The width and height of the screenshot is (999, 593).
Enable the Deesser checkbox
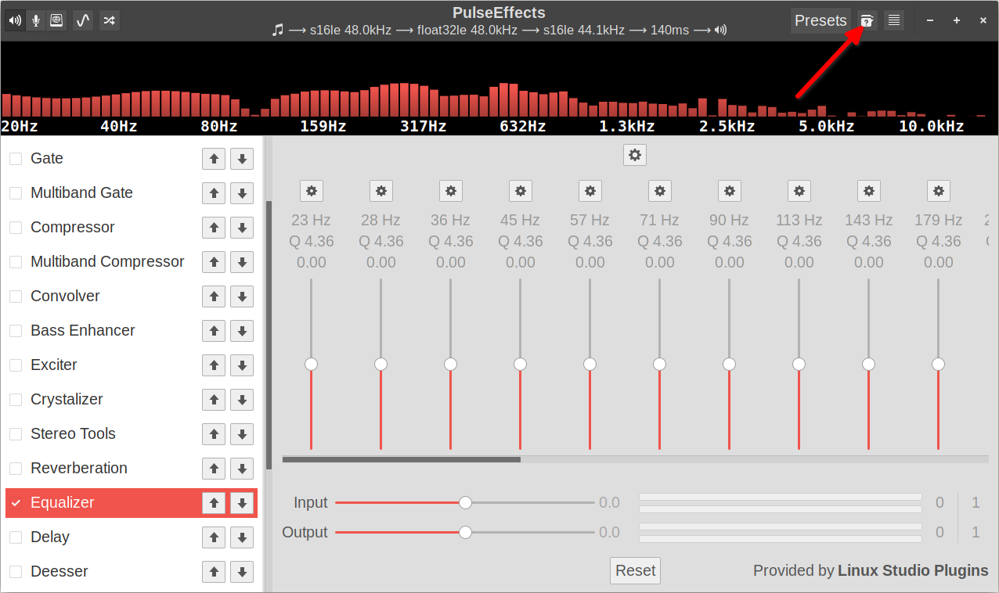click(16, 572)
